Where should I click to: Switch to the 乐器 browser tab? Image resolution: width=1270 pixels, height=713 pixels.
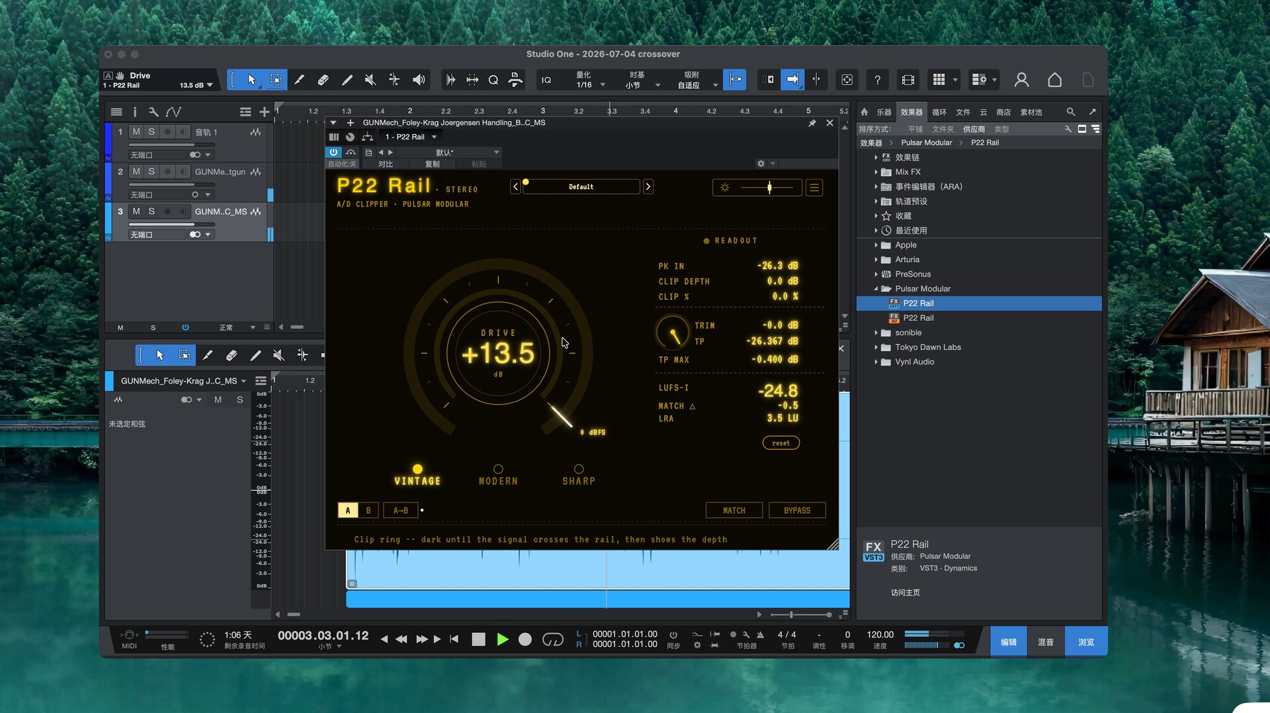884,112
